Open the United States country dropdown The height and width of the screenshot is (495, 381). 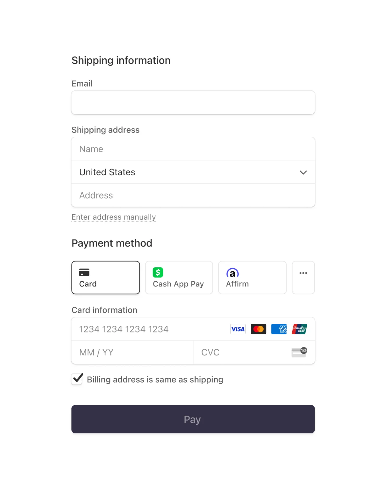click(x=193, y=172)
